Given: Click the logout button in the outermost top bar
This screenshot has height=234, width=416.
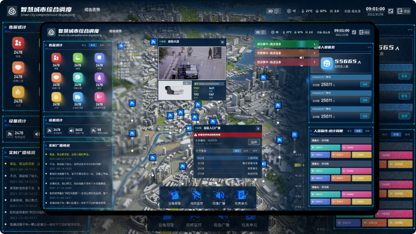Looking at the screenshot, I should tap(404, 10).
